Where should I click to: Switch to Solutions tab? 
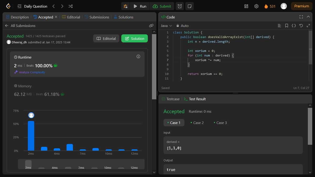124,17
